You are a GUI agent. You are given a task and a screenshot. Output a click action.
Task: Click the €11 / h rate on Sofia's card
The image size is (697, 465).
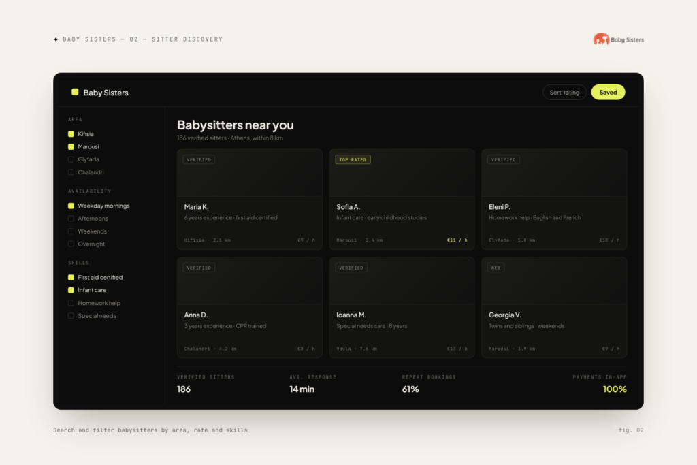pos(457,240)
